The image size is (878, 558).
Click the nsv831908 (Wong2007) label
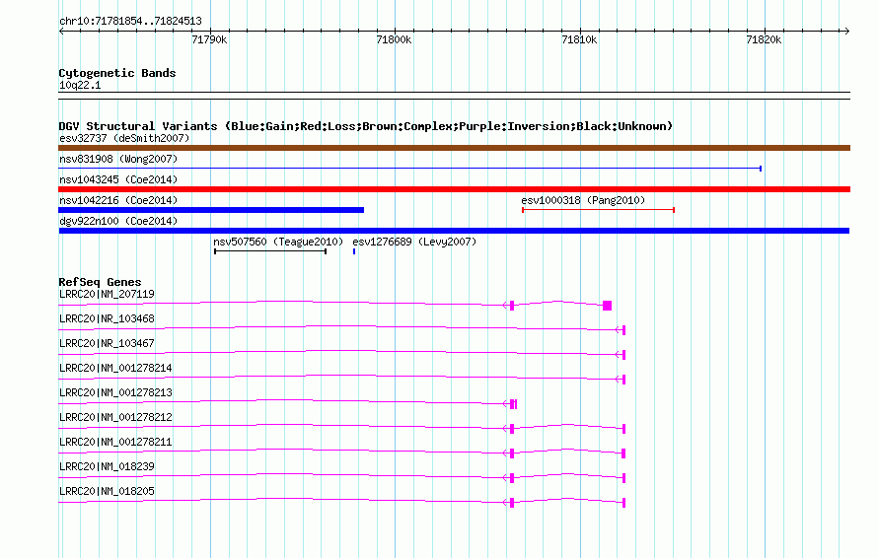pos(118,159)
